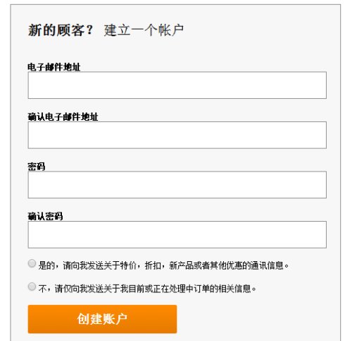The height and width of the screenshot is (341, 345).
Task: Click the 确认密码 label text
Action: coord(45,217)
